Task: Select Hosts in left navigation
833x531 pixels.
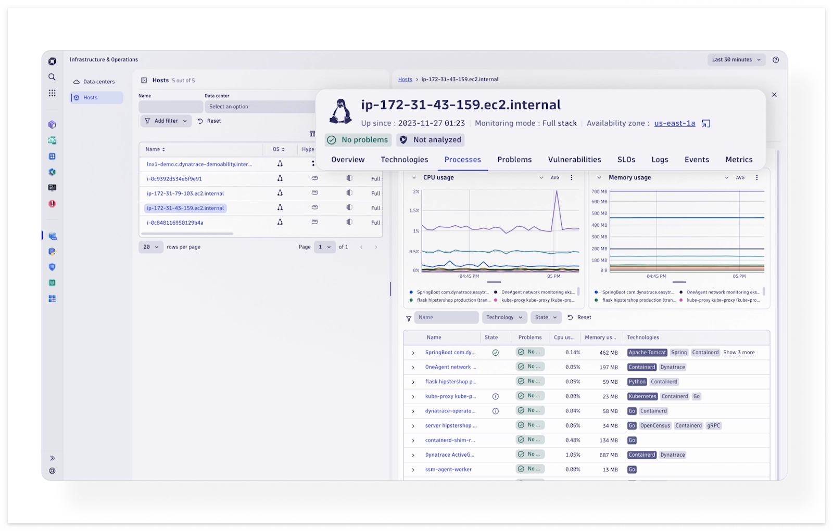Action: tap(97, 98)
